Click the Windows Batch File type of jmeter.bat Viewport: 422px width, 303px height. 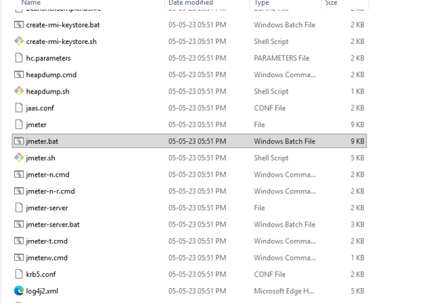tap(285, 141)
